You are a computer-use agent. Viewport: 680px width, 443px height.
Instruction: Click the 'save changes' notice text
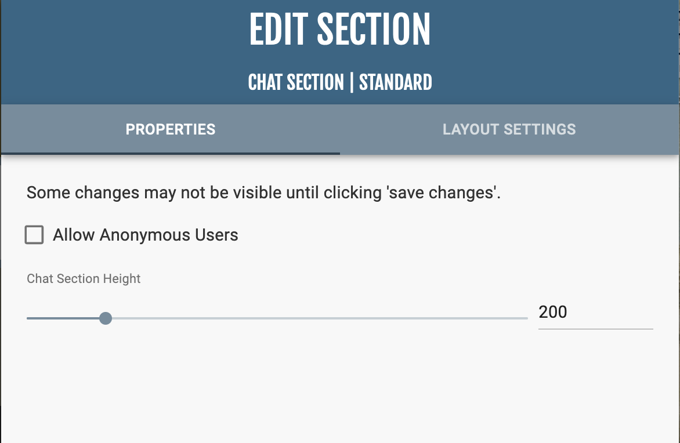[x=263, y=193]
